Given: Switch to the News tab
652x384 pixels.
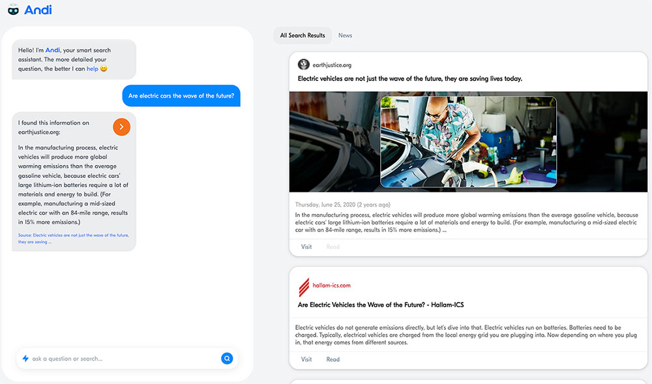Looking at the screenshot, I should [x=345, y=35].
